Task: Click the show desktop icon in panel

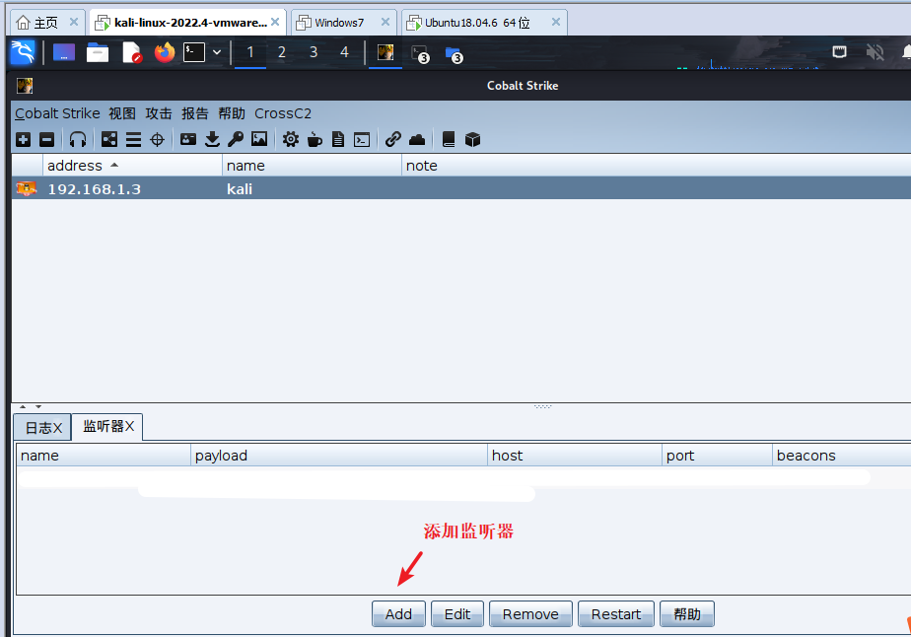Action: [x=64, y=53]
